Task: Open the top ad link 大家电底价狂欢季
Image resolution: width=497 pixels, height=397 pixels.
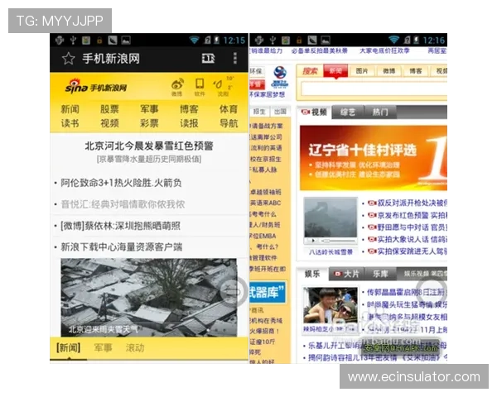Action: pyautogui.click(x=384, y=50)
